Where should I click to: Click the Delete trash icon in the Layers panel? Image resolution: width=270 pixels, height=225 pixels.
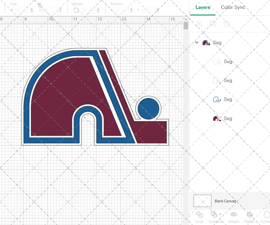click(x=227, y=23)
